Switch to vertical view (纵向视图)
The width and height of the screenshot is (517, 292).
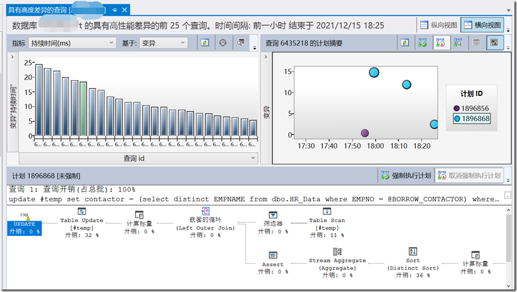(x=439, y=25)
